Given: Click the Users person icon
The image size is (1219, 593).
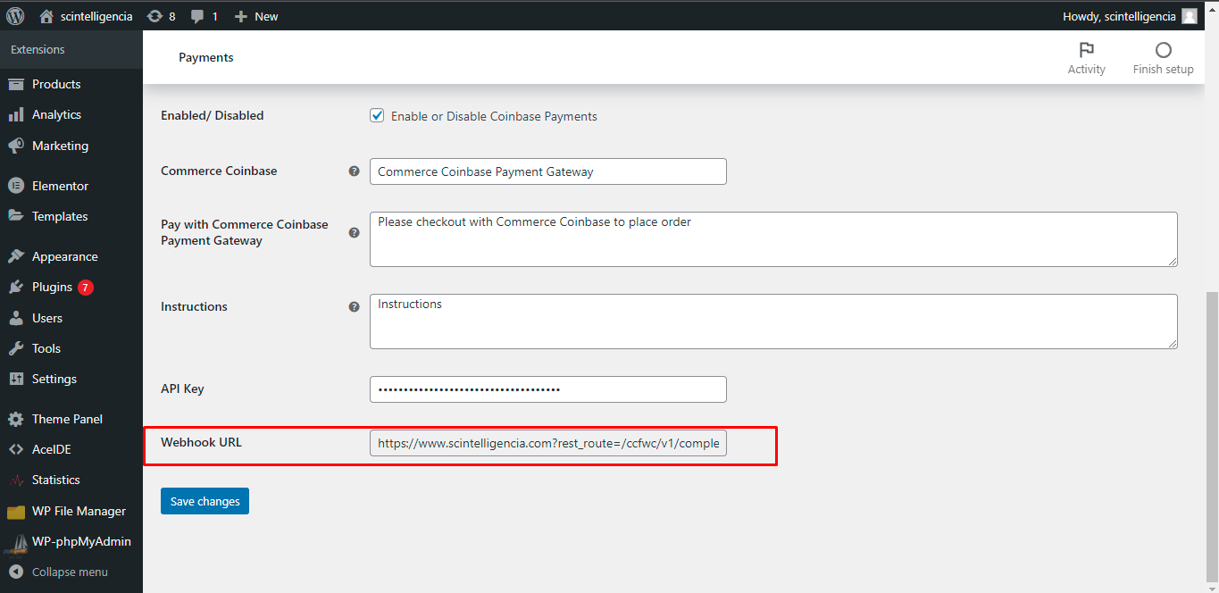Looking at the screenshot, I should tap(16, 318).
